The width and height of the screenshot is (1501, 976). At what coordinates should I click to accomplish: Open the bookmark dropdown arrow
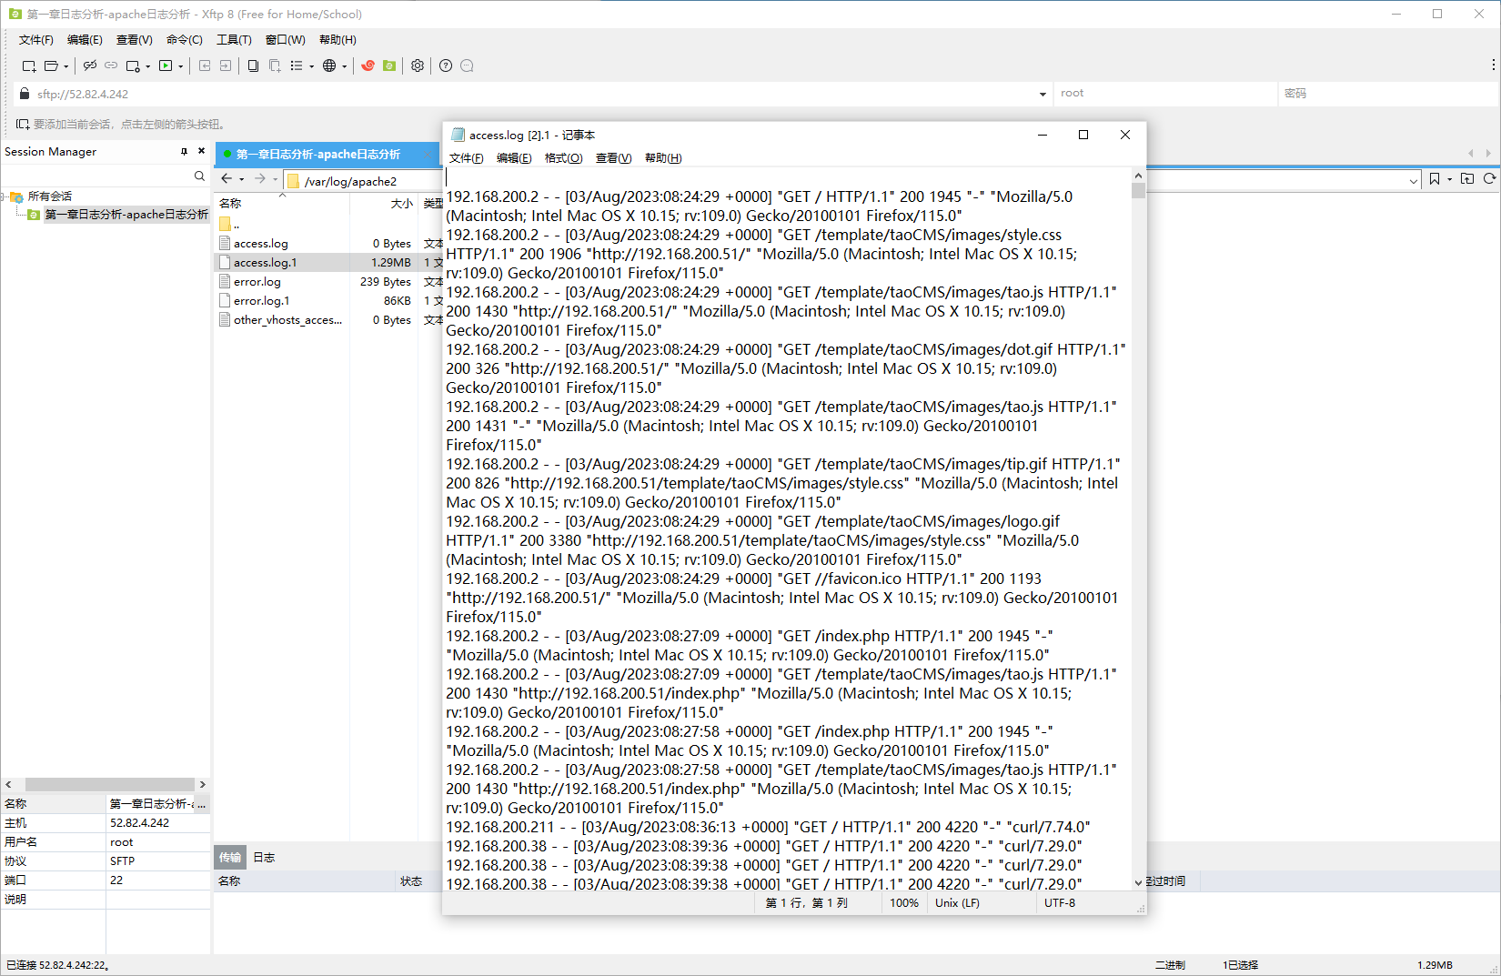[x=1449, y=179]
